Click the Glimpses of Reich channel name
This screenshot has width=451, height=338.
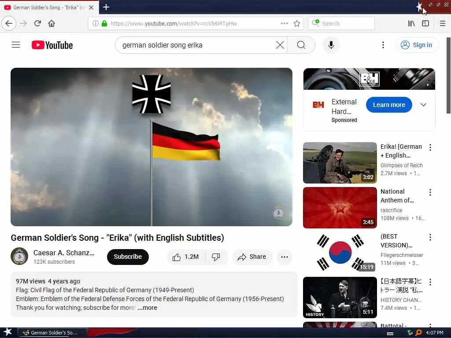point(401,165)
